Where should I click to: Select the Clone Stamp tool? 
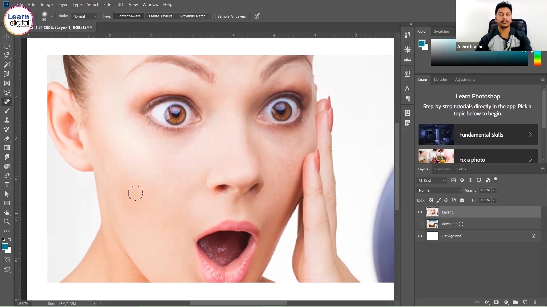pyautogui.click(x=7, y=120)
